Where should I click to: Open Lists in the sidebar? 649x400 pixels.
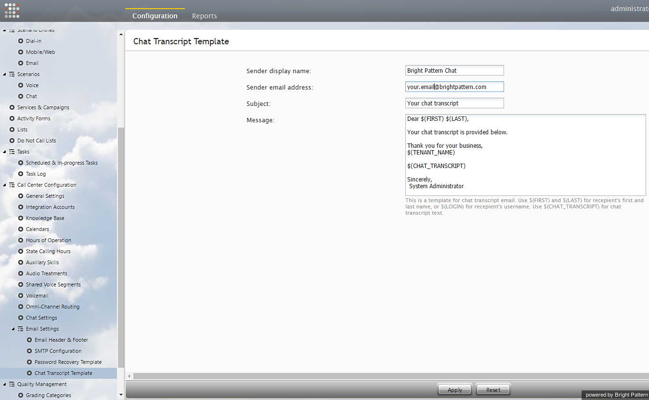tap(22, 129)
